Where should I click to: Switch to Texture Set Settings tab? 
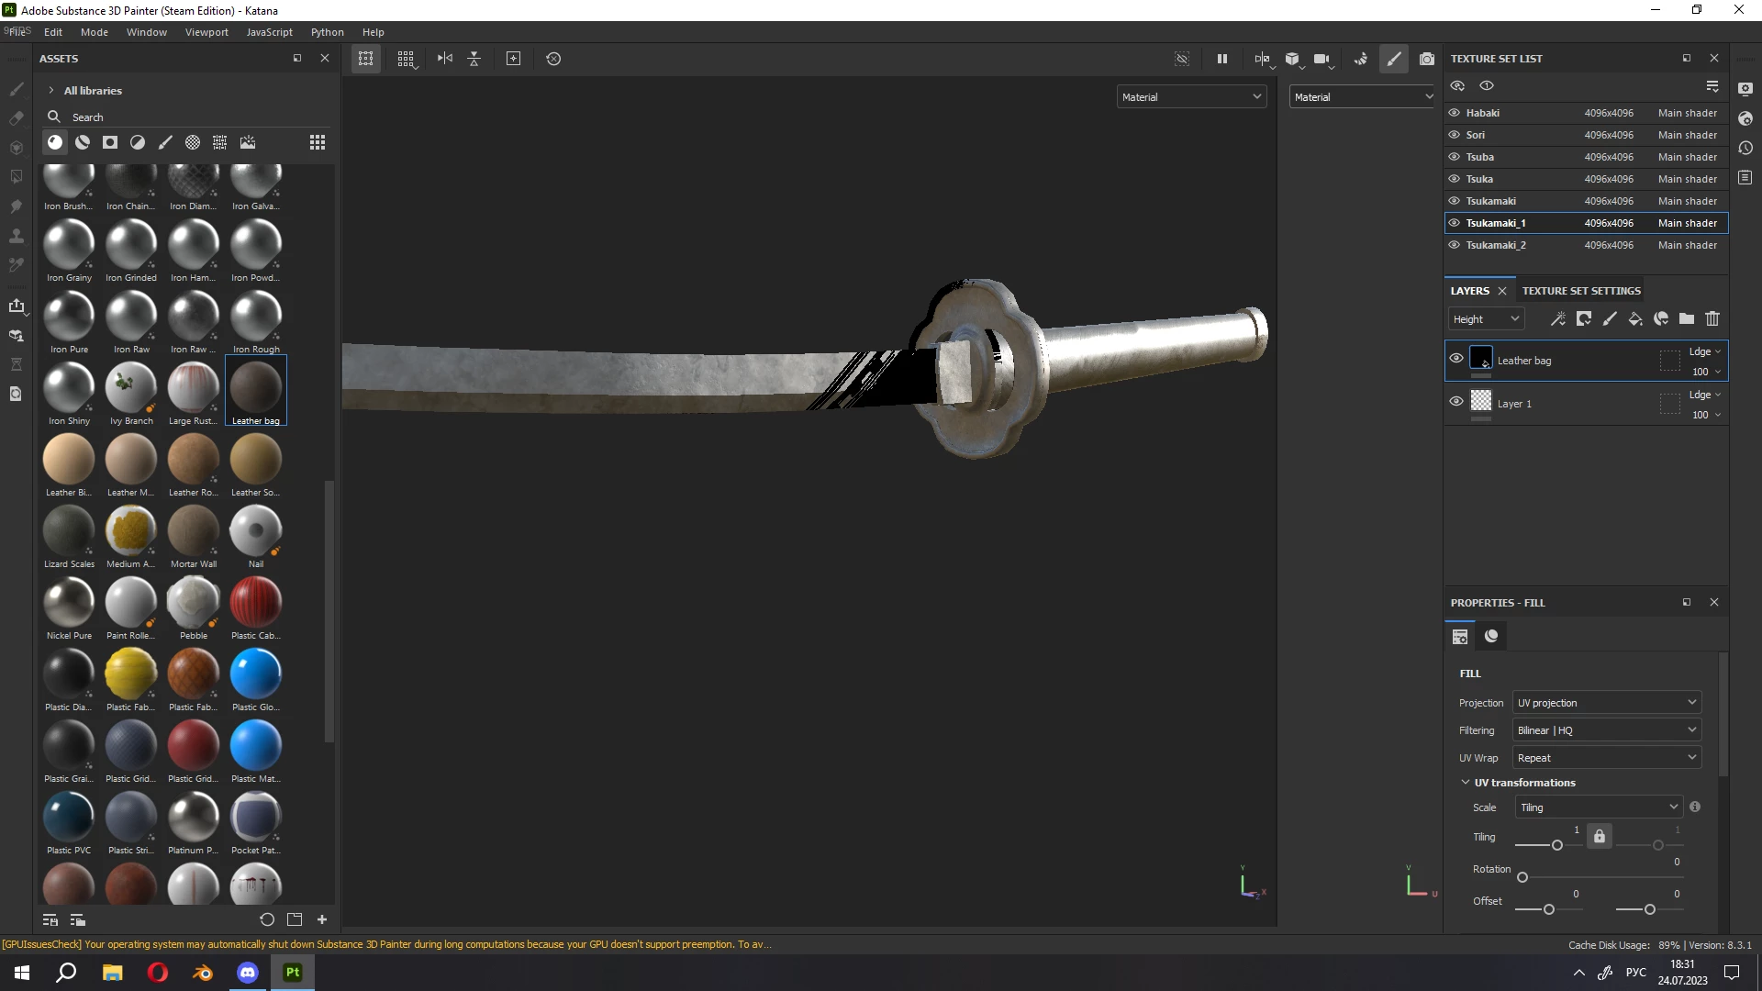(1581, 291)
